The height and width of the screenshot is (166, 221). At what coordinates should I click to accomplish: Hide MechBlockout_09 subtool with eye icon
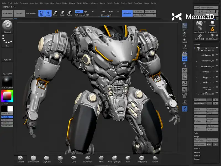[x=217, y=54]
